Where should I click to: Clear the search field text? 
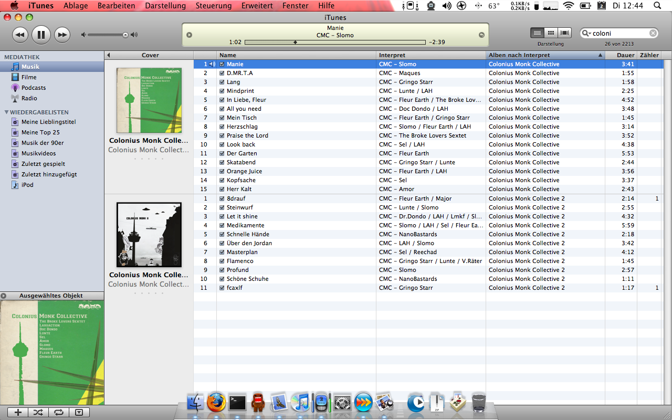[x=653, y=33]
